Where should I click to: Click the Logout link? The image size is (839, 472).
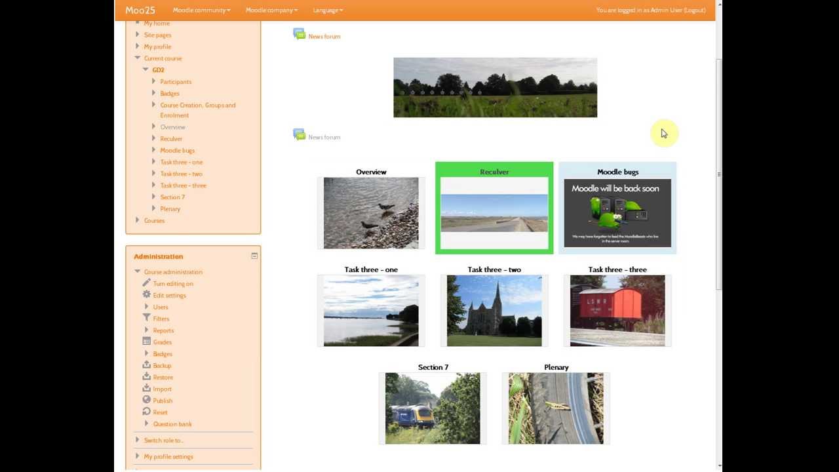(694, 10)
